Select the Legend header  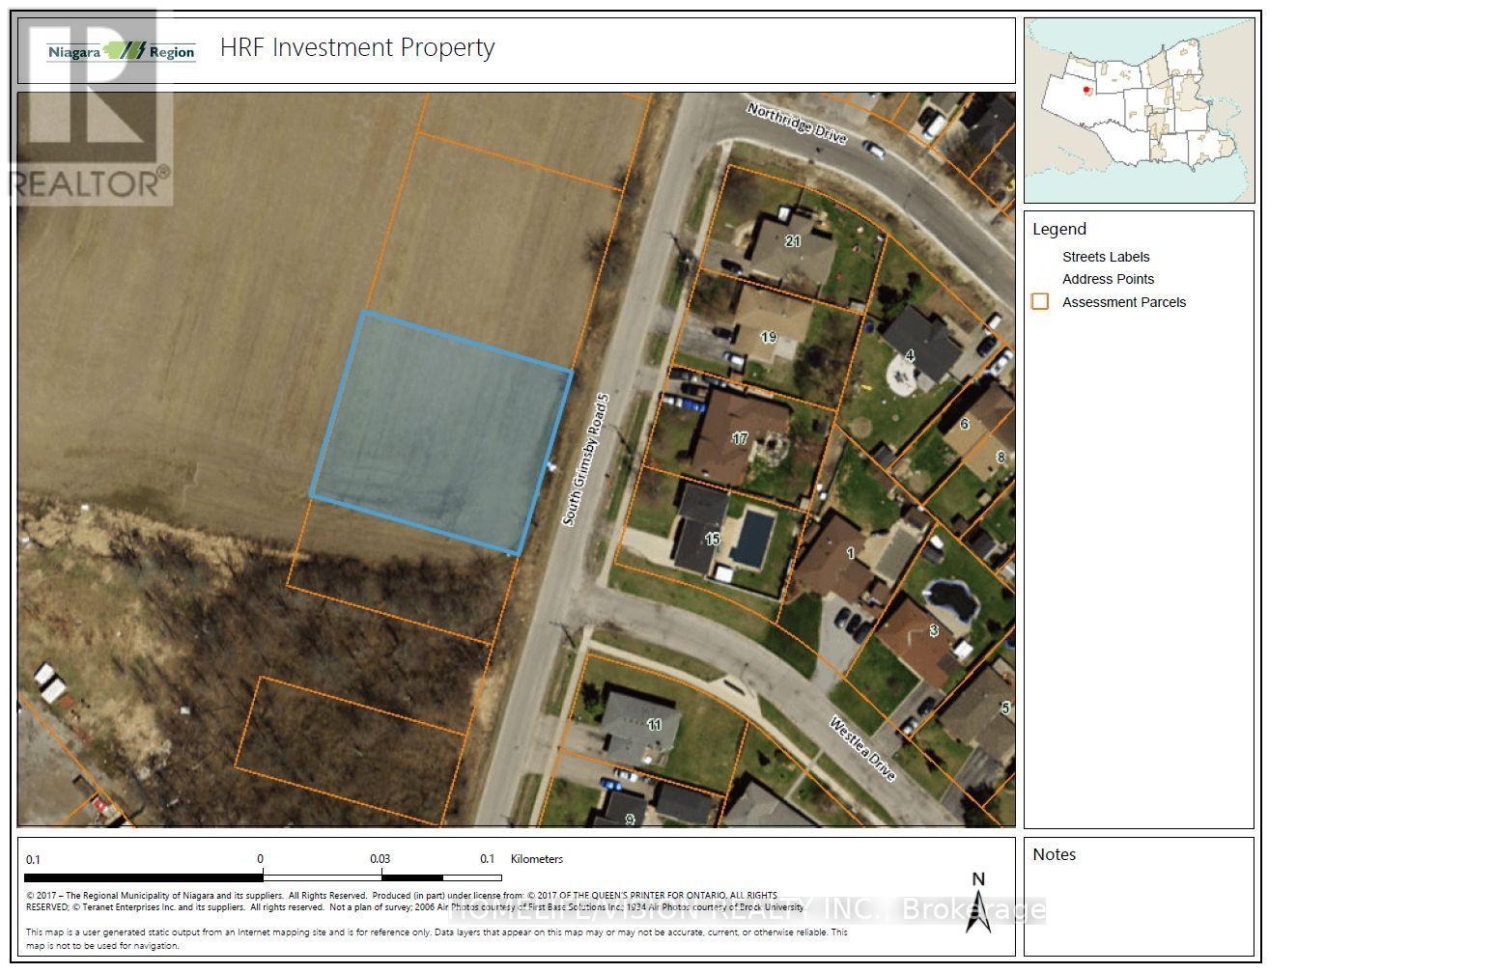click(x=1059, y=229)
